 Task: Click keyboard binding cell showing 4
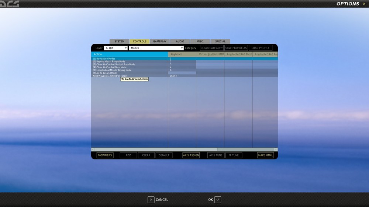tap(182, 67)
